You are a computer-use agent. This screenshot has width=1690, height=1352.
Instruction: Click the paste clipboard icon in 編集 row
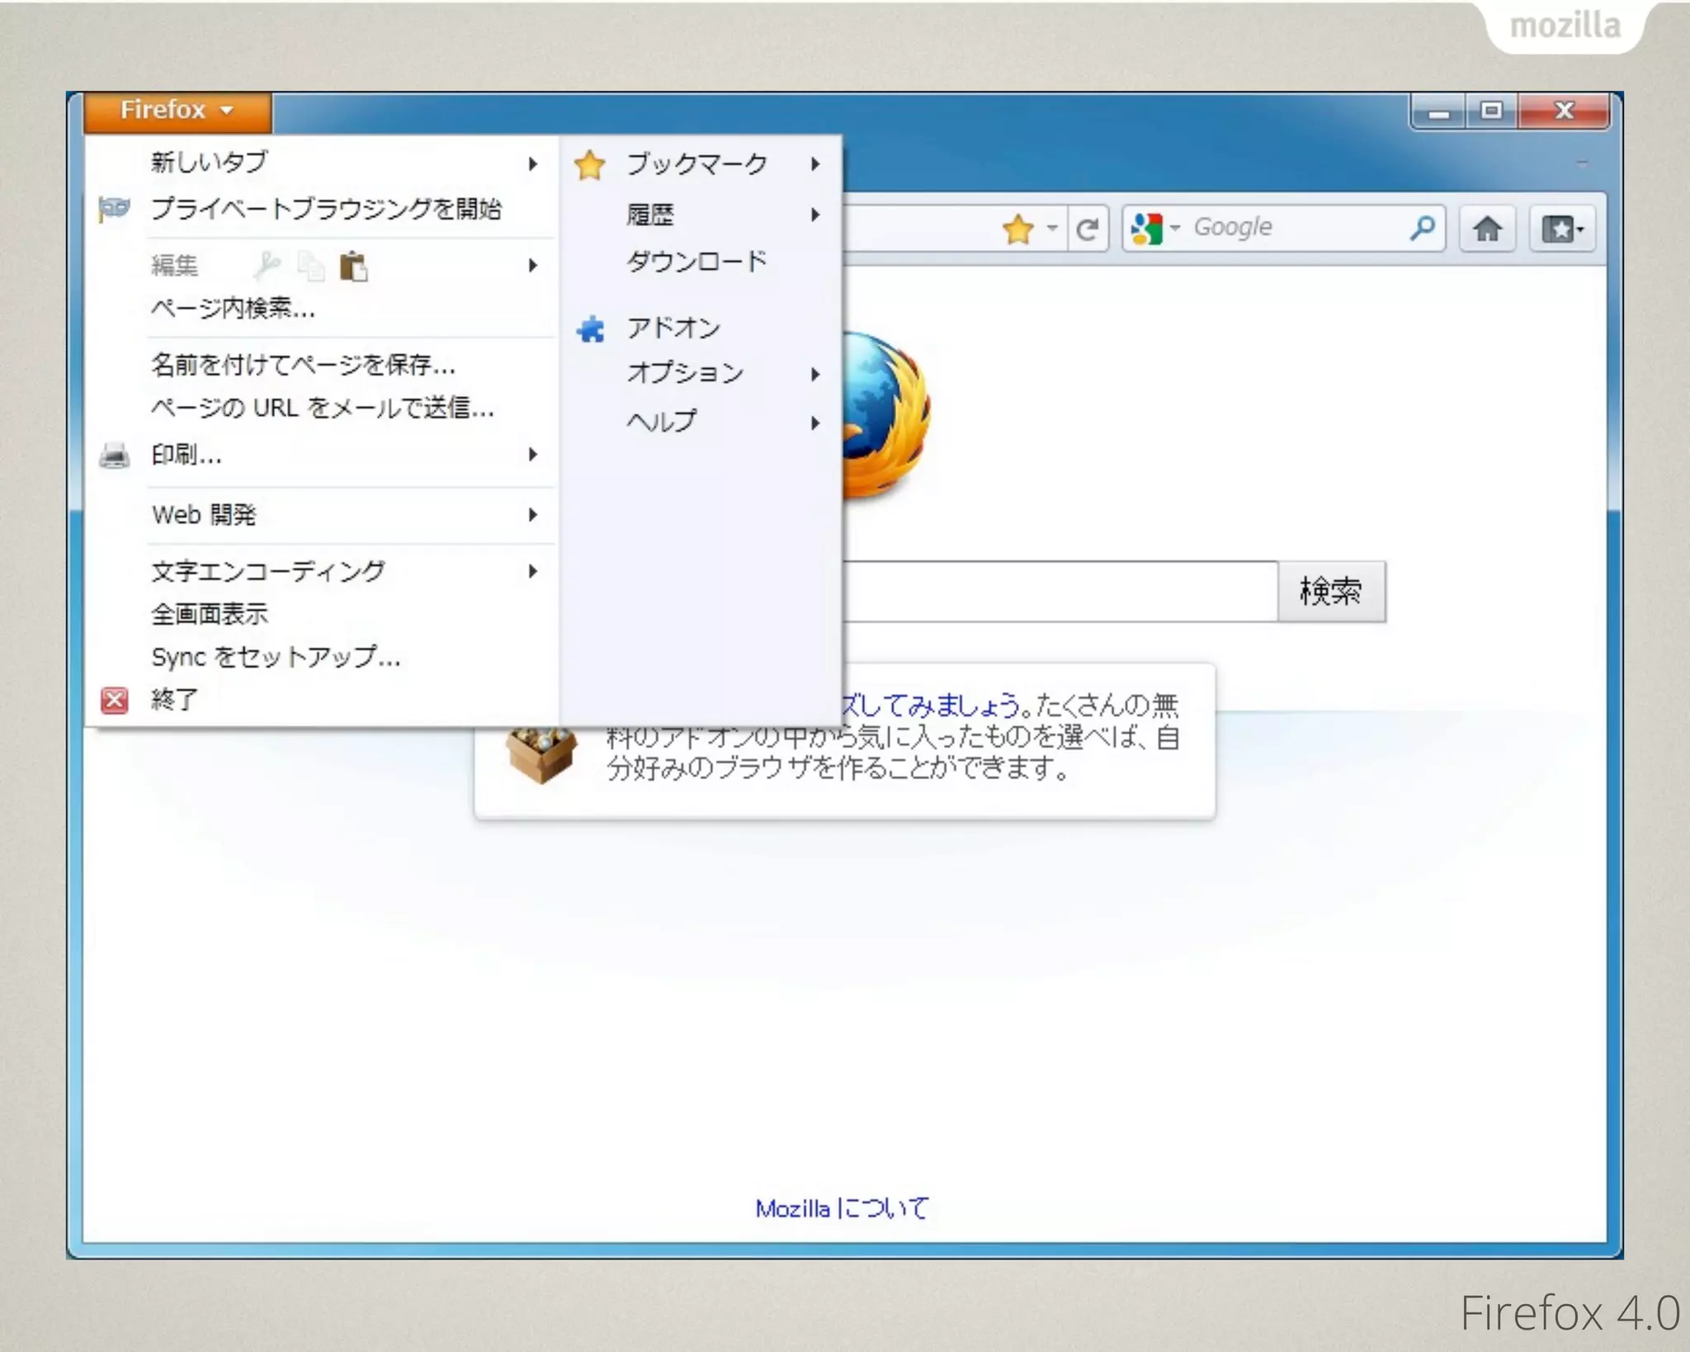pos(354,266)
